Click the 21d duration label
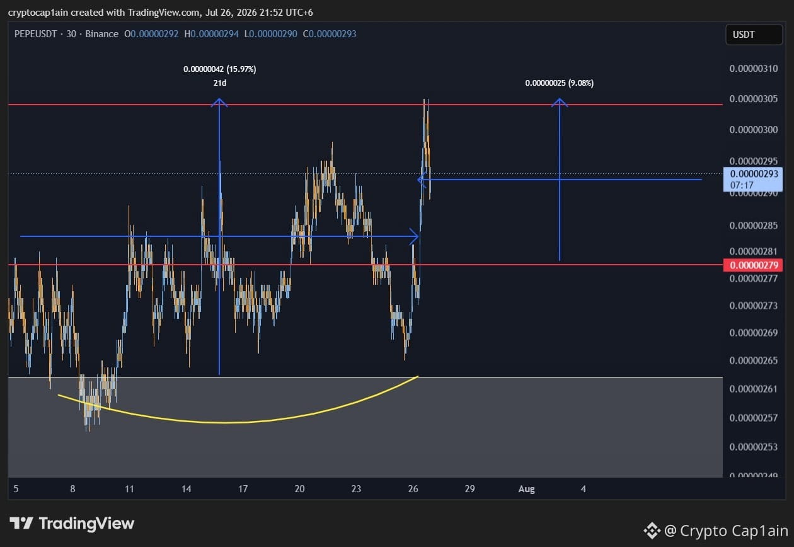 coord(219,83)
